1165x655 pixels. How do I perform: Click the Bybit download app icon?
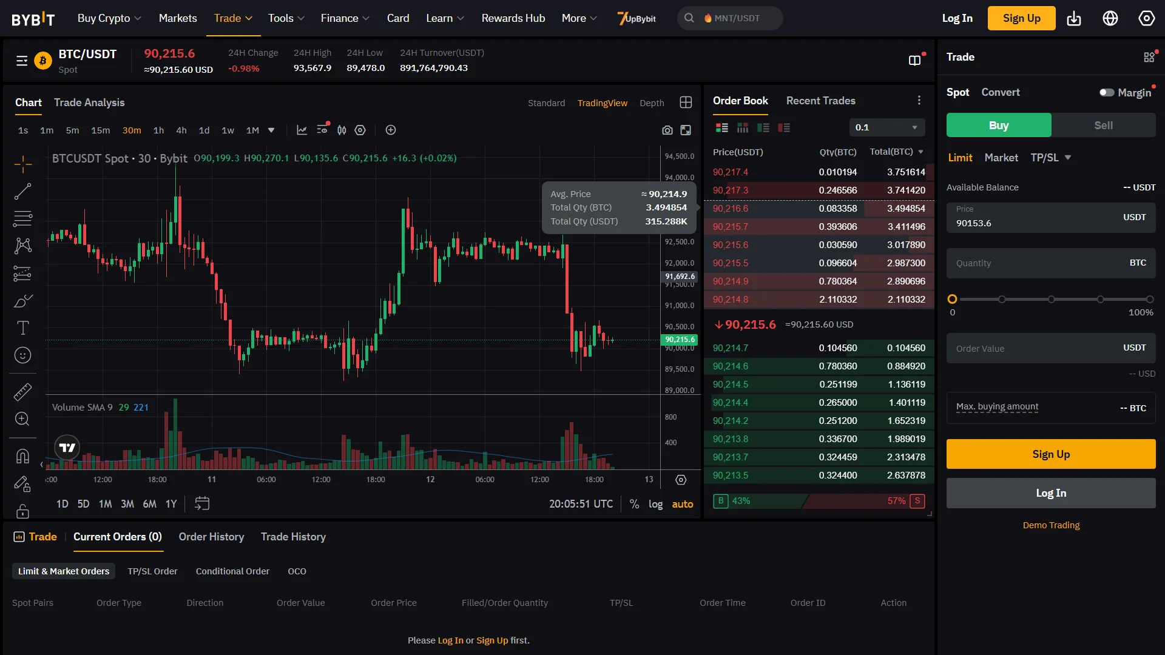tap(1073, 19)
